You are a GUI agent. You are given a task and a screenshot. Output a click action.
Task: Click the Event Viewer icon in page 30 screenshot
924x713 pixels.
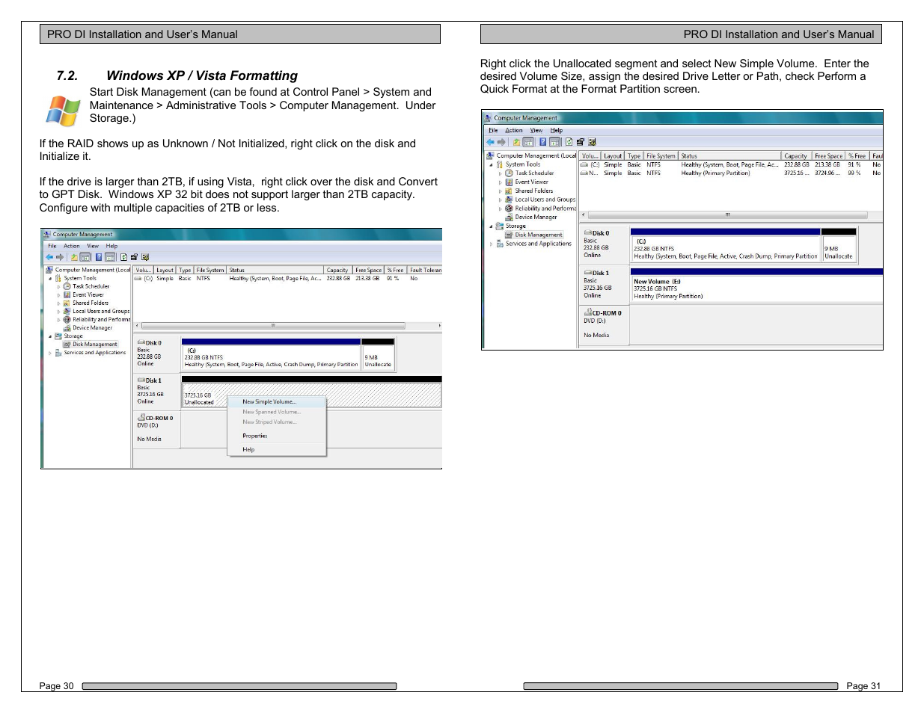click(67, 294)
